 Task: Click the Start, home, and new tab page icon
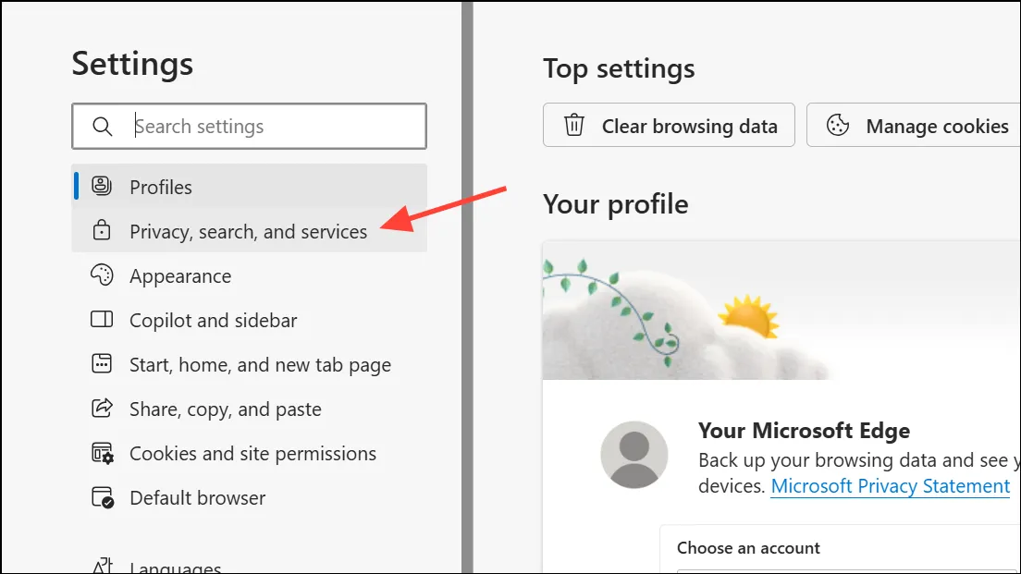102,364
